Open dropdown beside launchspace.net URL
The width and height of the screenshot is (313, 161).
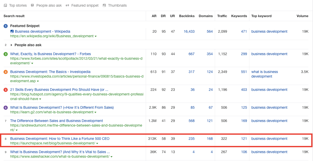click(x=97, y=144)
